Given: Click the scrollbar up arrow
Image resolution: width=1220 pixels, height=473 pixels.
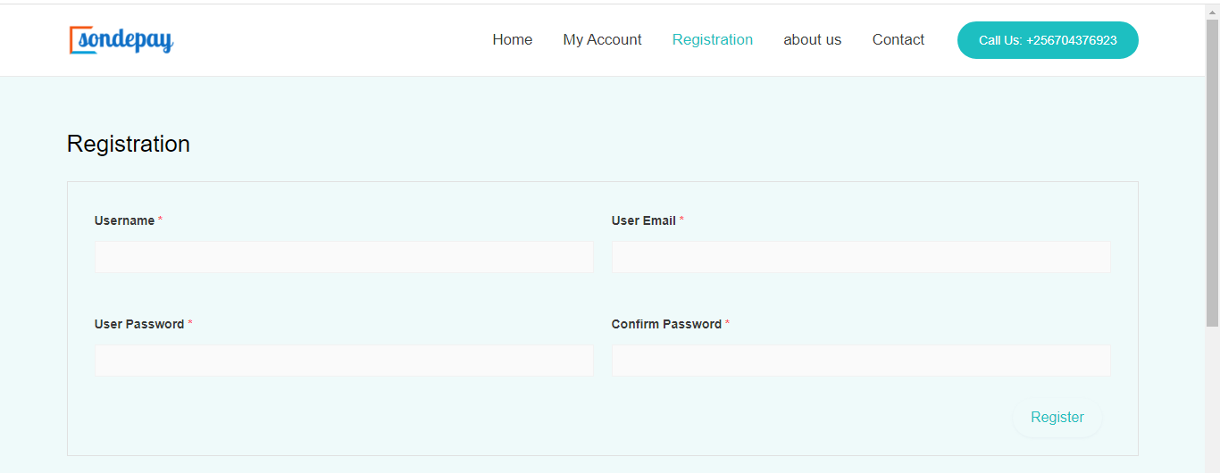Looking at the screenshot, I should [x=1212, y=11].
